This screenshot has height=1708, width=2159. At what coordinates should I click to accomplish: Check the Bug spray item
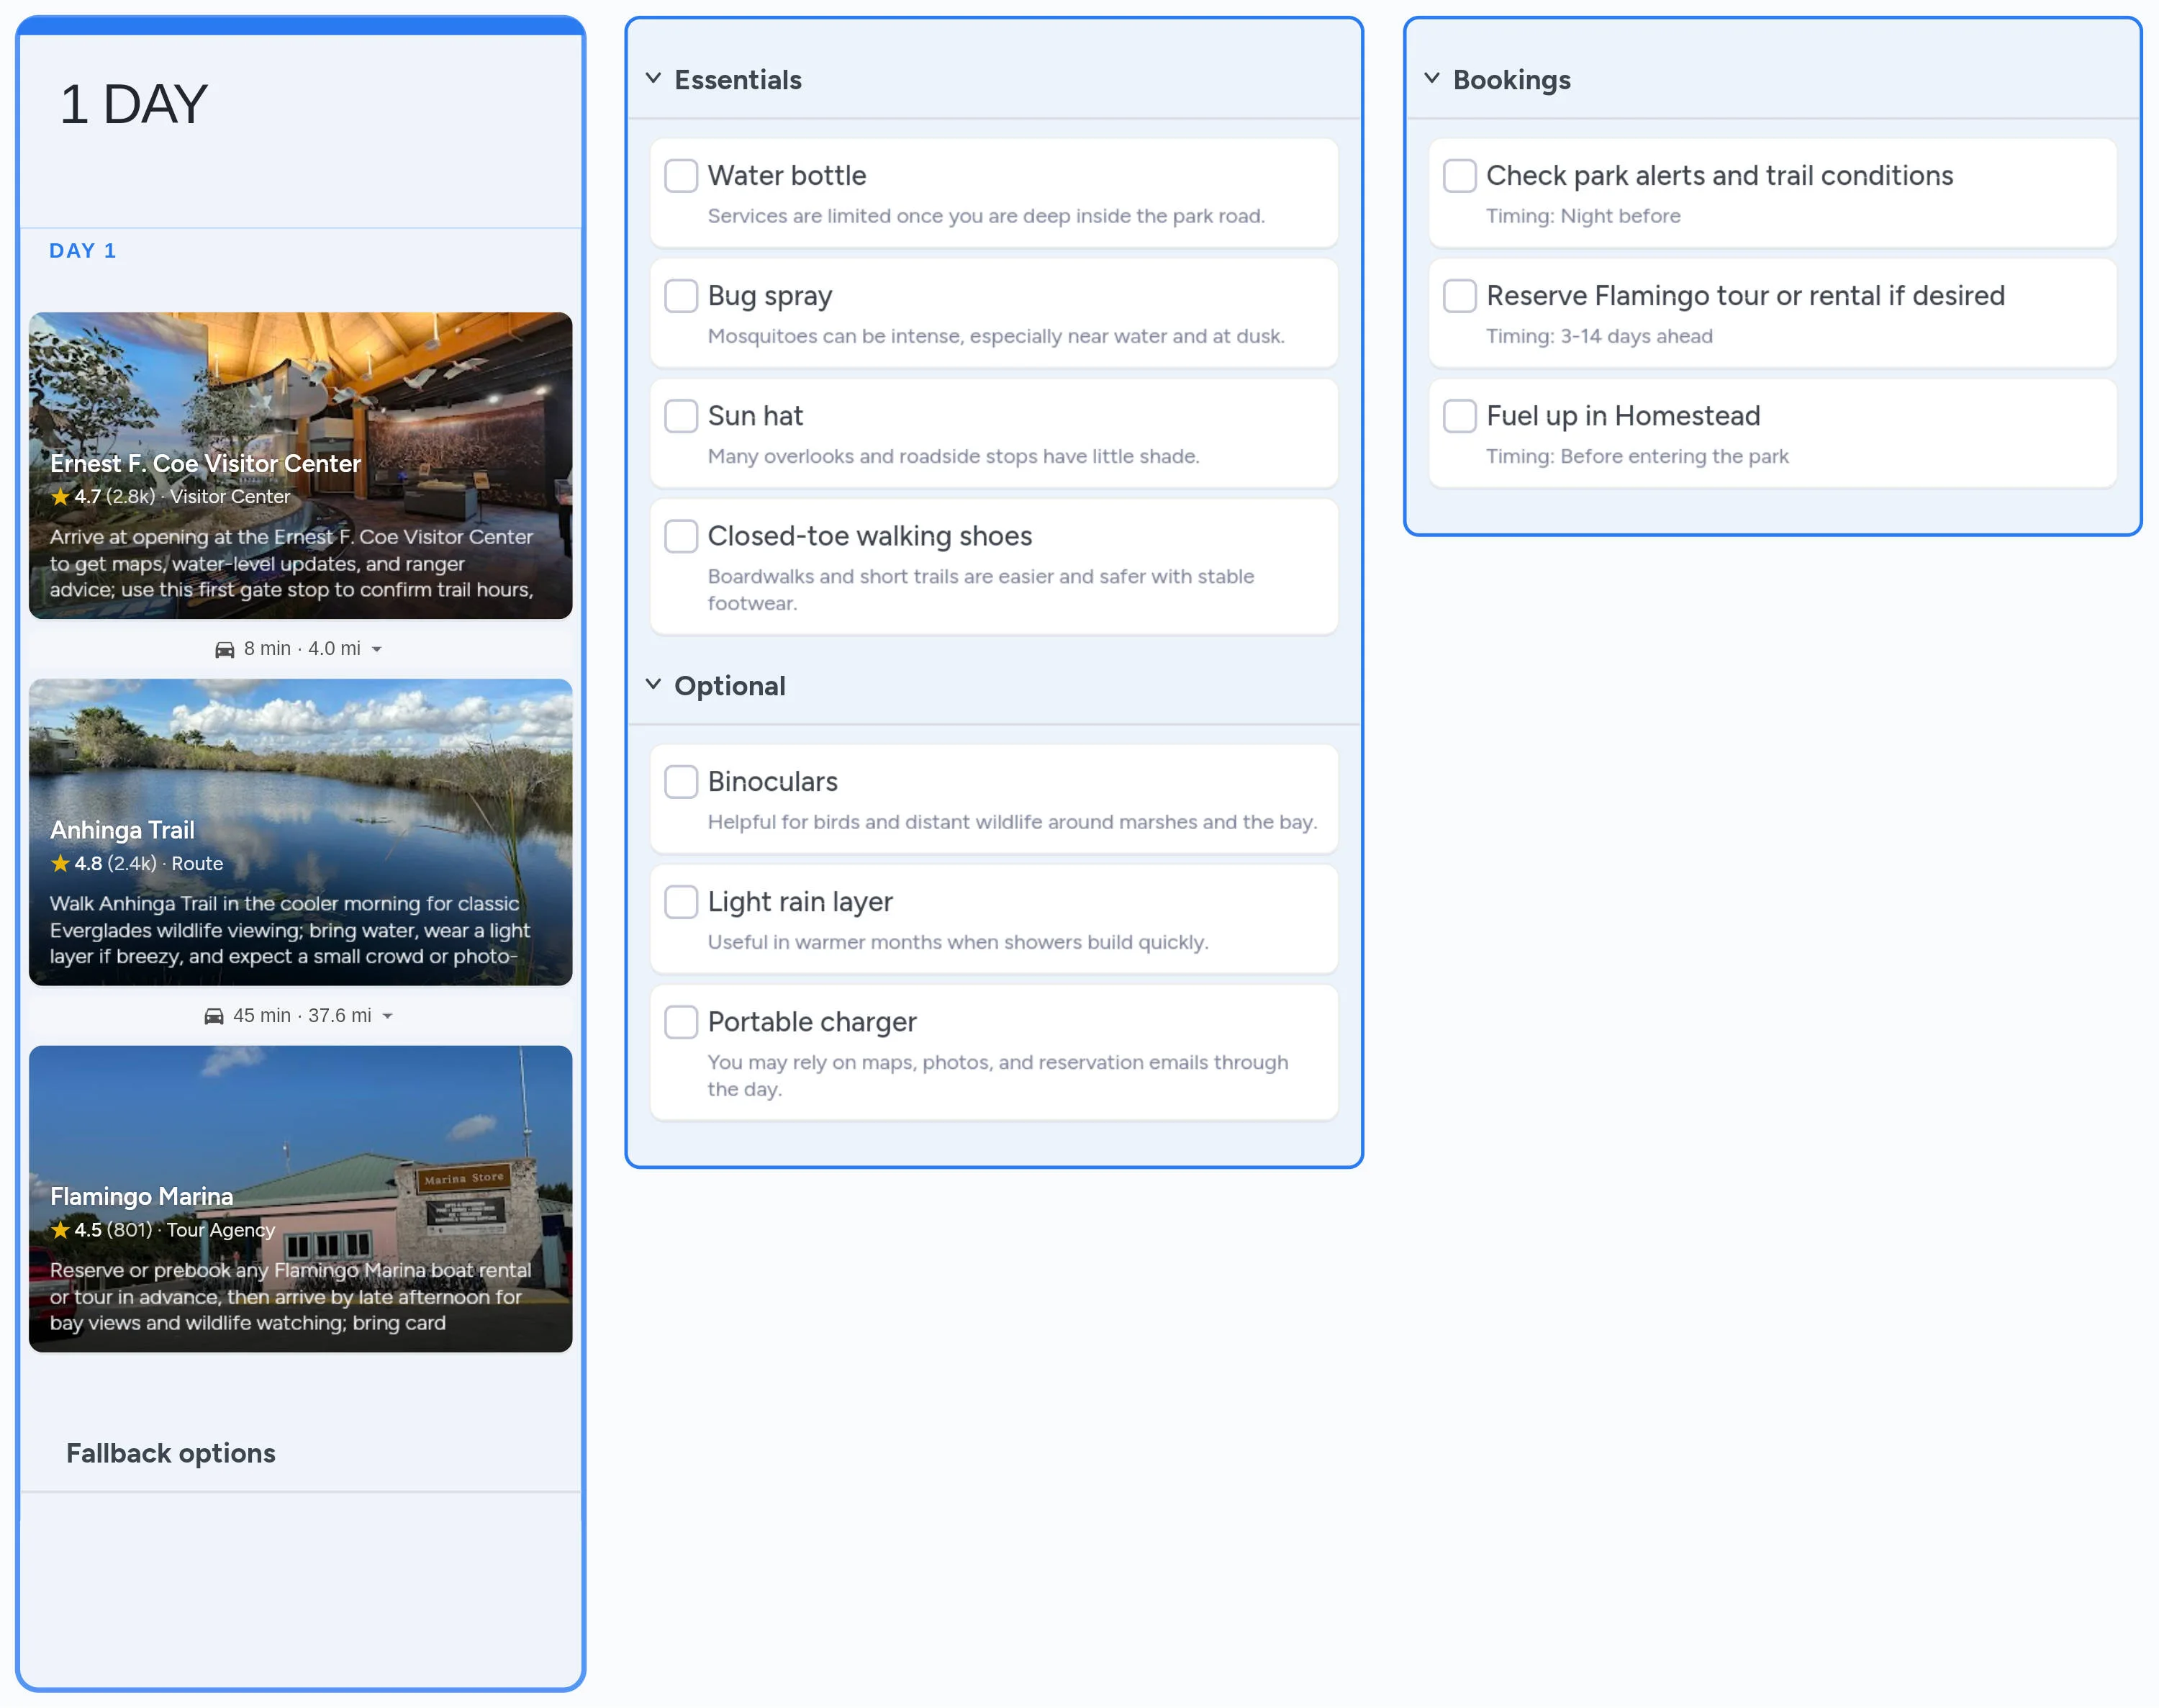680,295
